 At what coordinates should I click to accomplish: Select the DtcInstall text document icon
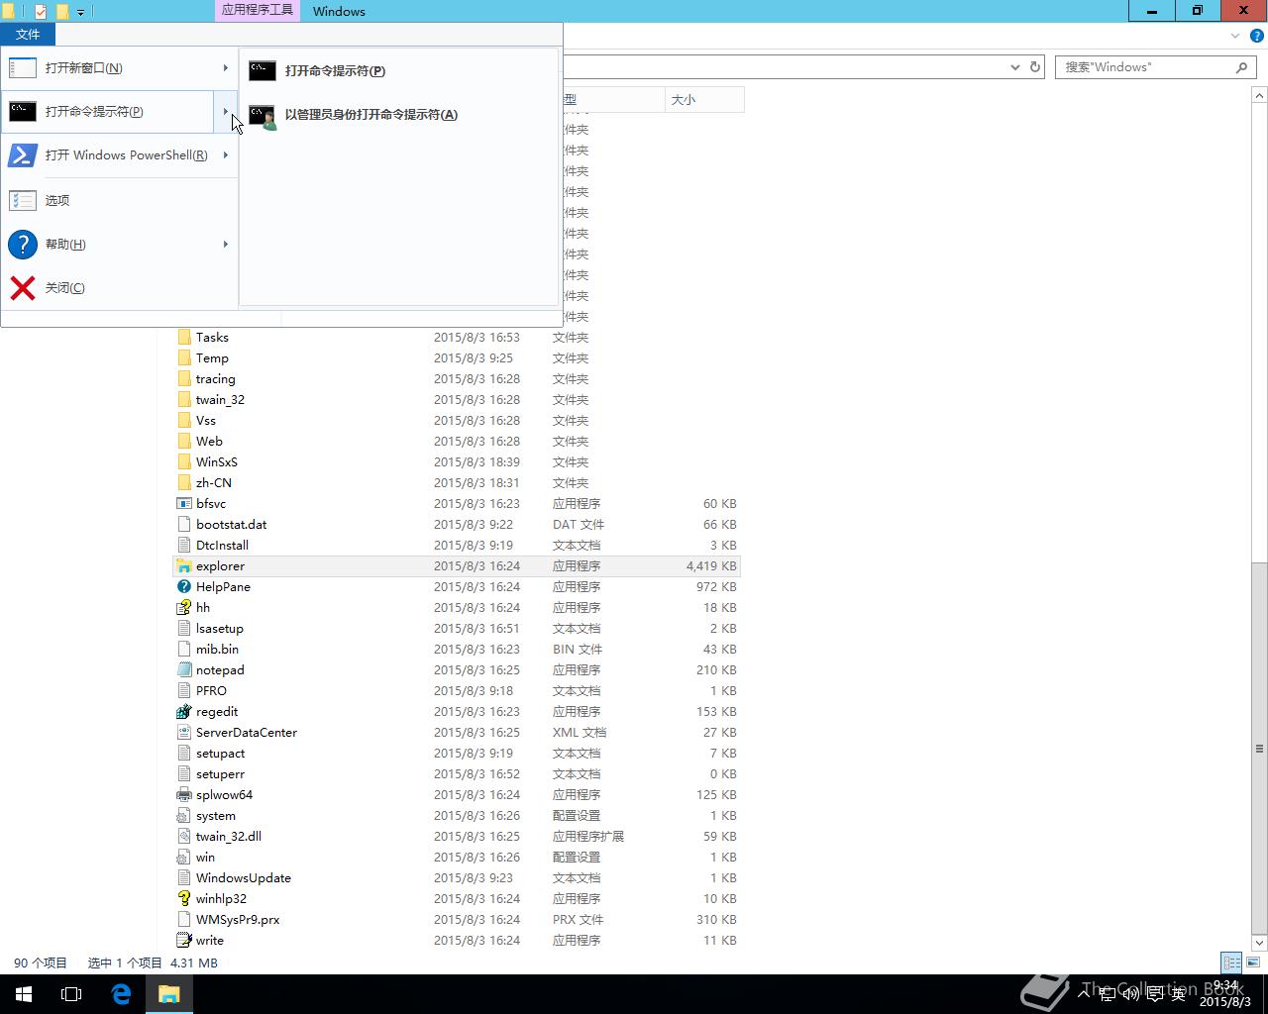[x=184, y=546]
